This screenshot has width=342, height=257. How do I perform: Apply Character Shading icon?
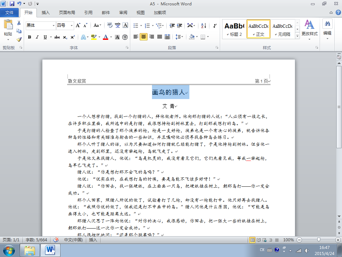[x=117, y=37]
